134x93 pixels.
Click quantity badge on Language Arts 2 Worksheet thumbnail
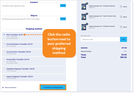click(87, 24)
